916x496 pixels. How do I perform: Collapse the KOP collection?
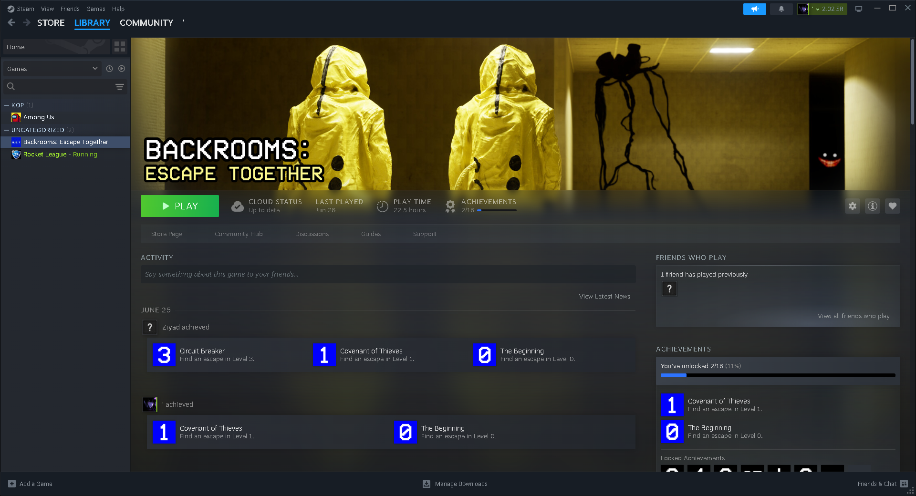7,105
